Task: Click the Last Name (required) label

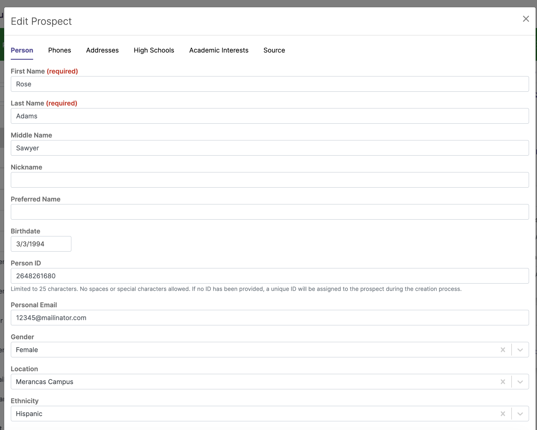Action: point(44,103)
